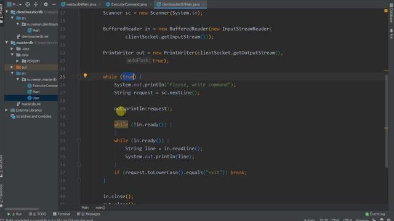Select Scratches and Consoles node
Viewport: 394px width, 221px height.
(x=31, y=116)
